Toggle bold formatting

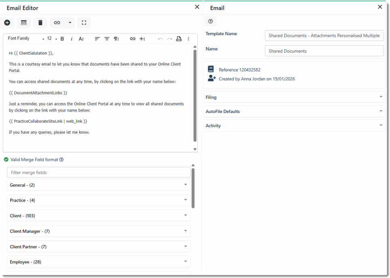tap(62, 39)
